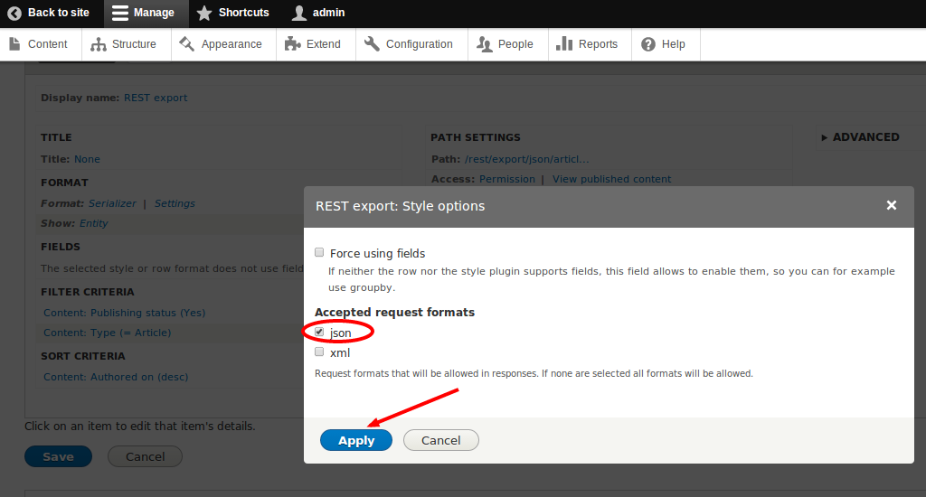Open the Content menu item
This screenshot has height=497, width=926.
39,44
